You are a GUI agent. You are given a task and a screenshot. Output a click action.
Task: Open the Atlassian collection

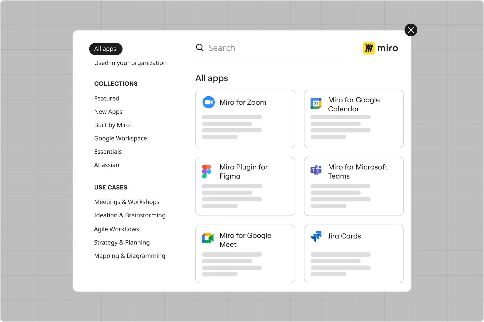107,165
